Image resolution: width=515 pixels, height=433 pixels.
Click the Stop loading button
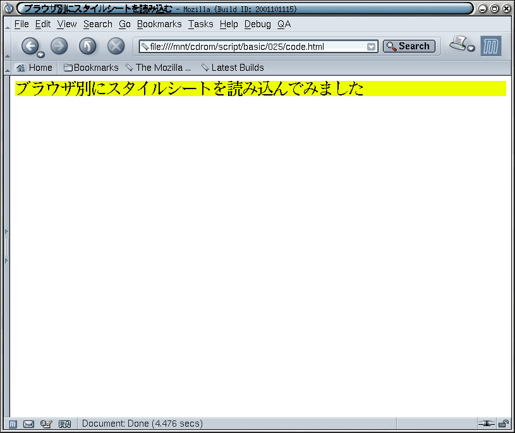pos(116,46)
